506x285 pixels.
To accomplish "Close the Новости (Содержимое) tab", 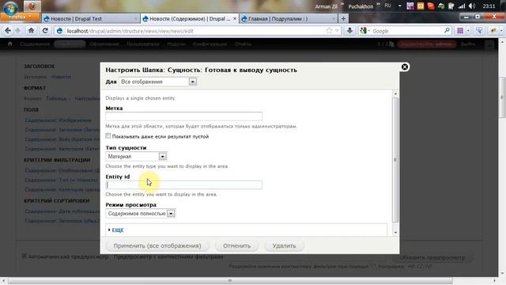I will 235,19.
